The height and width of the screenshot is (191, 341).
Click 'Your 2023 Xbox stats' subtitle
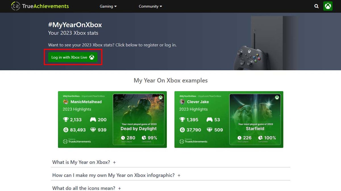[73, 33]
